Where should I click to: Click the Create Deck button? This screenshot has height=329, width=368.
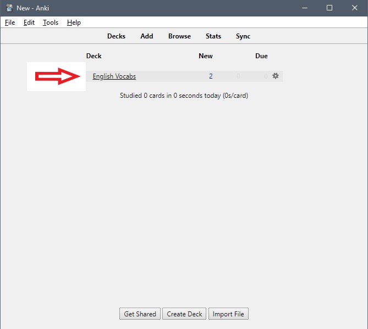coord(184,314)
